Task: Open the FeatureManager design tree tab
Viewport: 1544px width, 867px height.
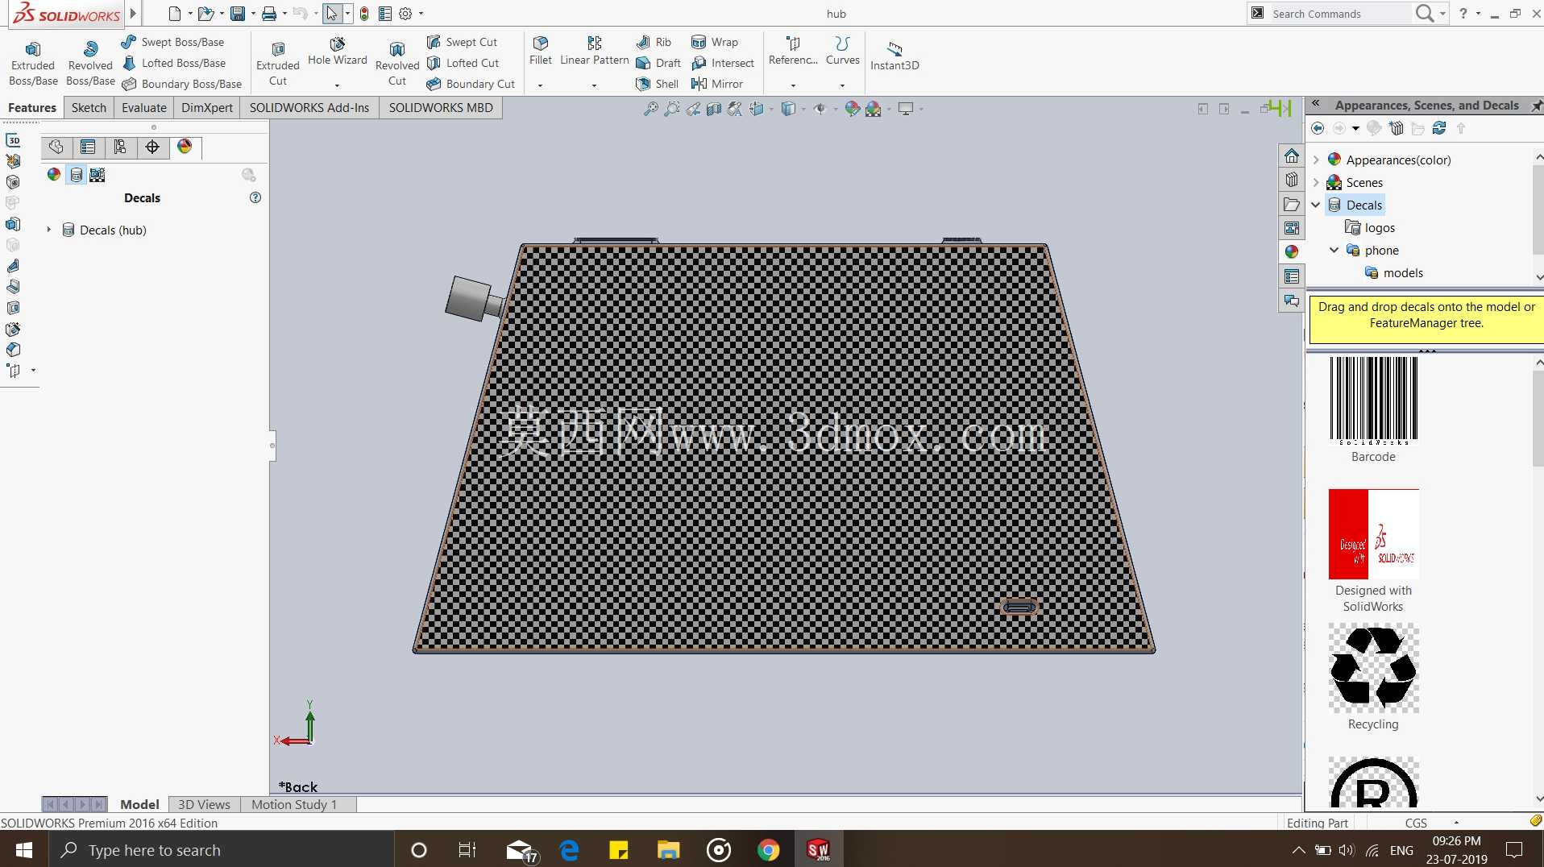Action: (56, 147)
